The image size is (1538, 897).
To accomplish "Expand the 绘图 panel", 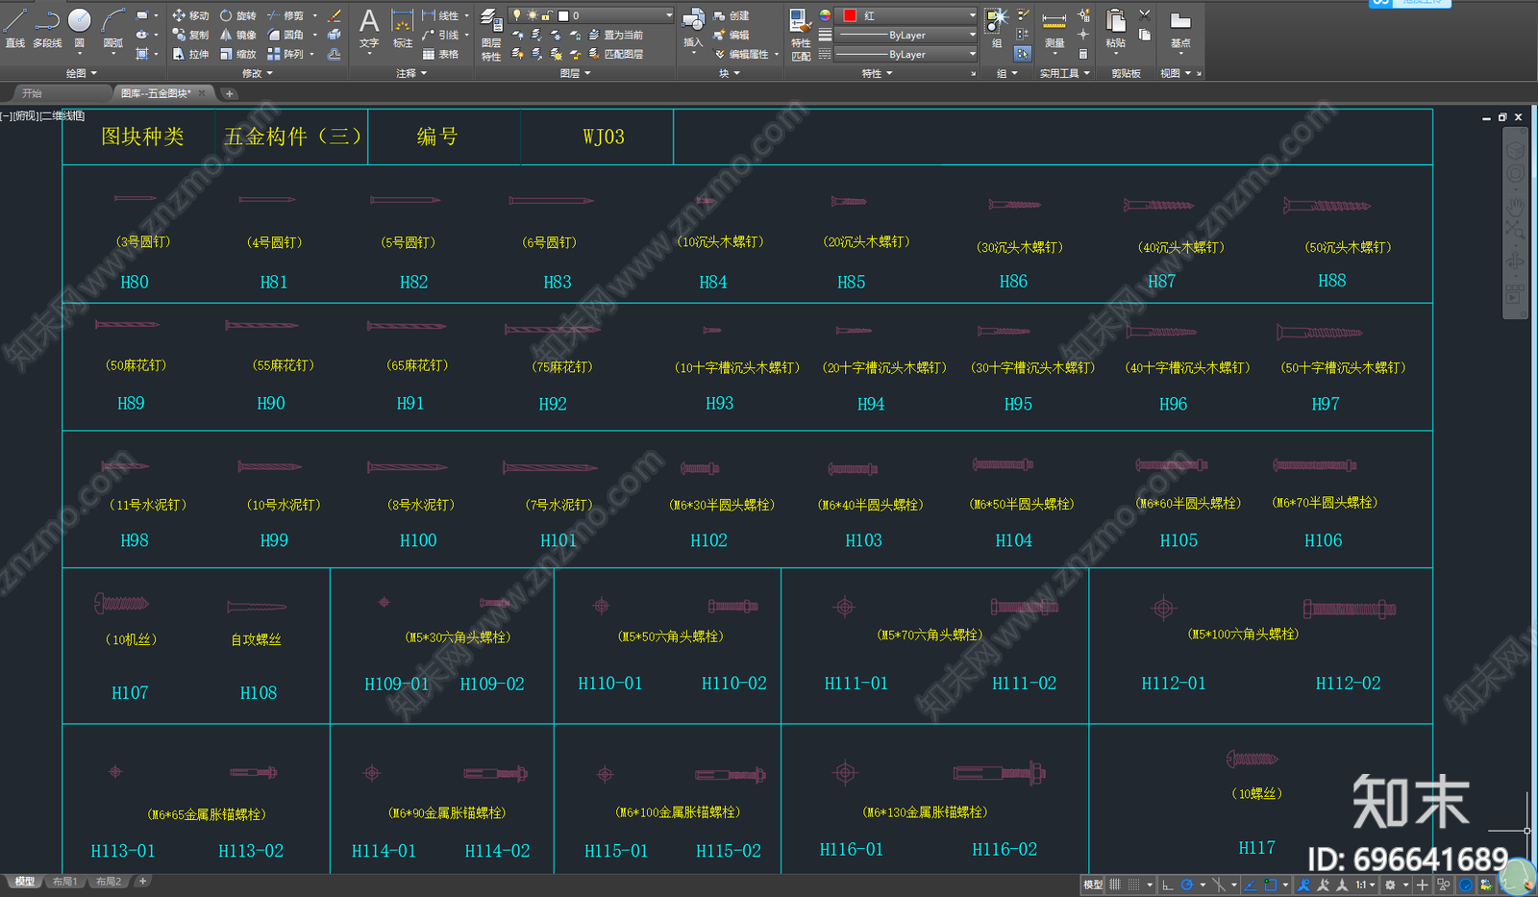I will (81, 73).
